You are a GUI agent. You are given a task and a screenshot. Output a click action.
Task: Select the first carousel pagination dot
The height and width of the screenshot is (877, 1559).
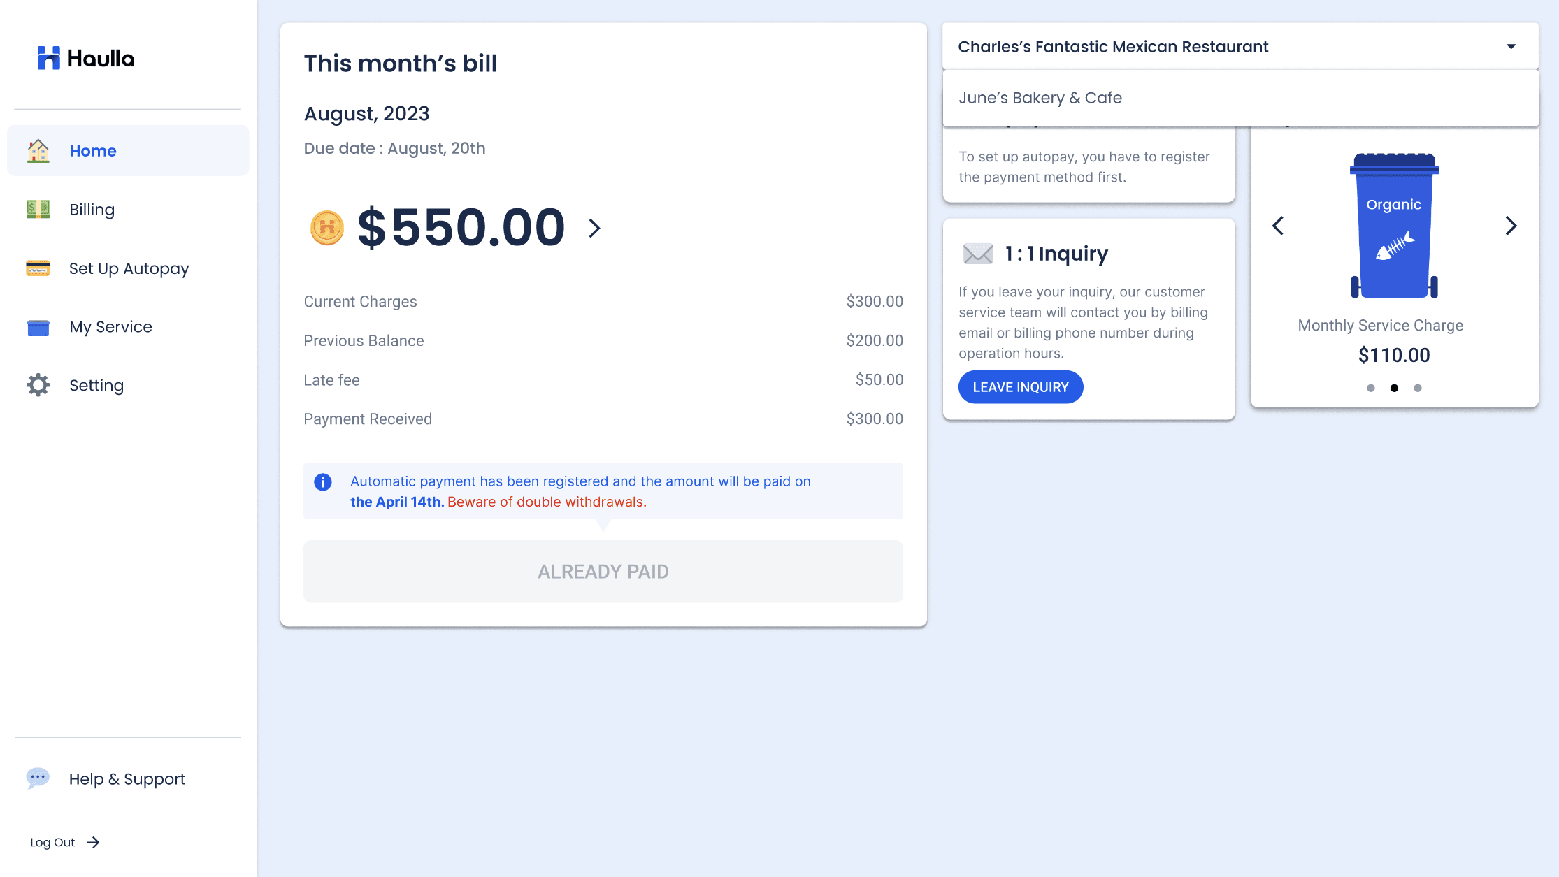click(x=1370, y=388)
